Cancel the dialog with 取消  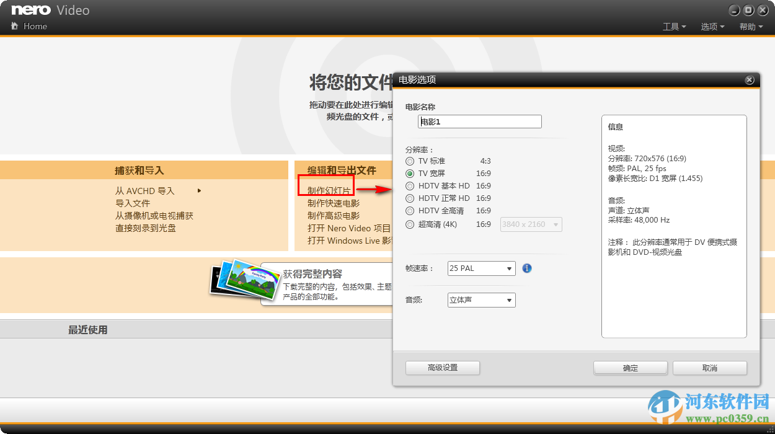click(x=709, y=368)
